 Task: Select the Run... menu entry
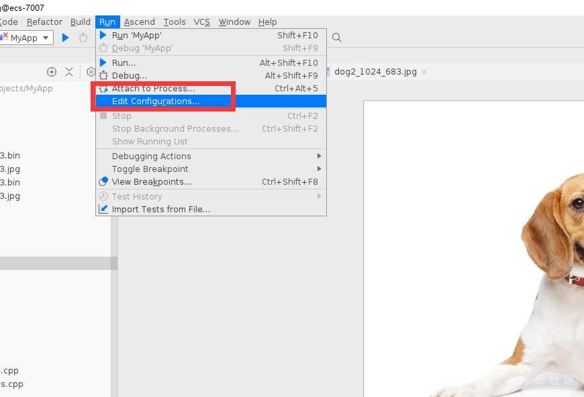coord(211,62)
